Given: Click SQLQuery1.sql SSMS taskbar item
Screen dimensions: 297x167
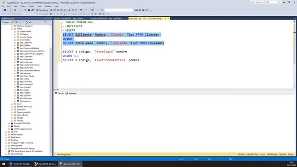Looking at the screenshot, I should coord(70,164).
